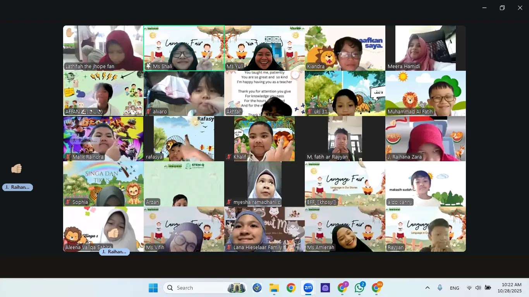The image size is (529, 297).
Task: Click the raised hand icon on Ms Shali's tile
Action: pyautogui.click(x=149, y=66)
